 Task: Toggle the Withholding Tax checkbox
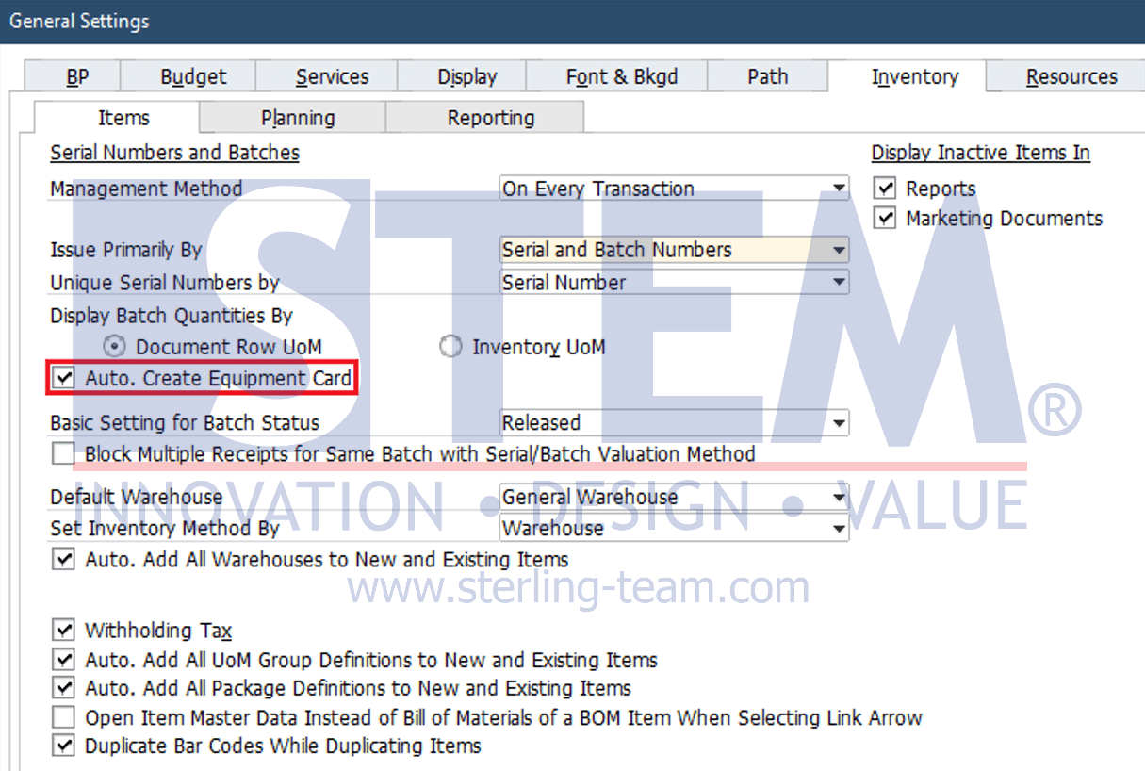[63, 630]
